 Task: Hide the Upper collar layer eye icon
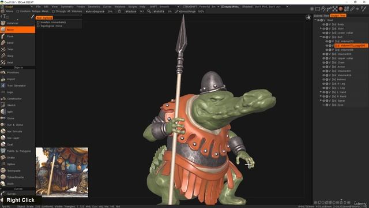[323, 58]
